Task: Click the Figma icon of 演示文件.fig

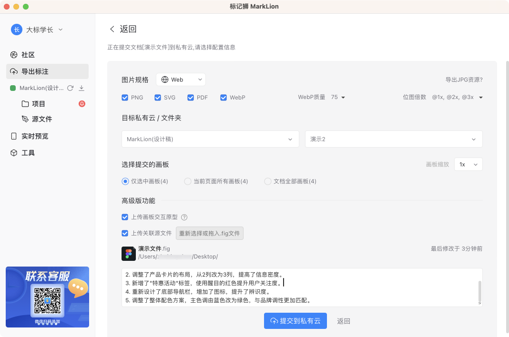Action: click(128, 253)
